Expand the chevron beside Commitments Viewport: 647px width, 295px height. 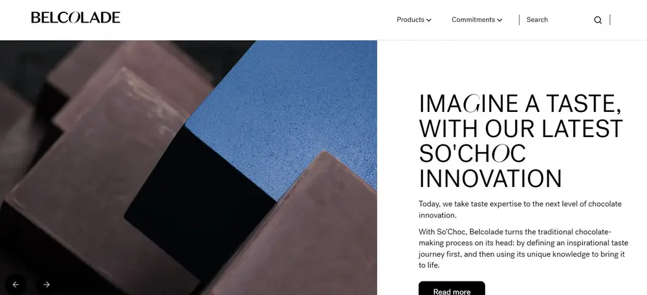[x=499, y=20]
